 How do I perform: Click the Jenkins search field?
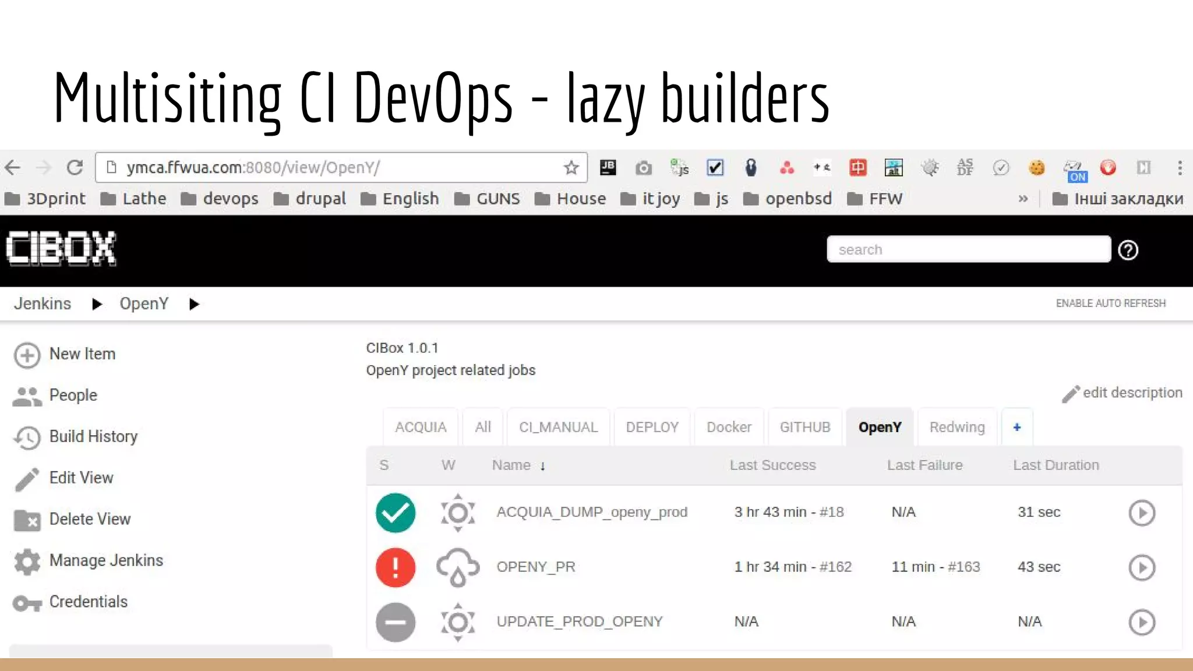pyautogui.click(x=969, y=249)
